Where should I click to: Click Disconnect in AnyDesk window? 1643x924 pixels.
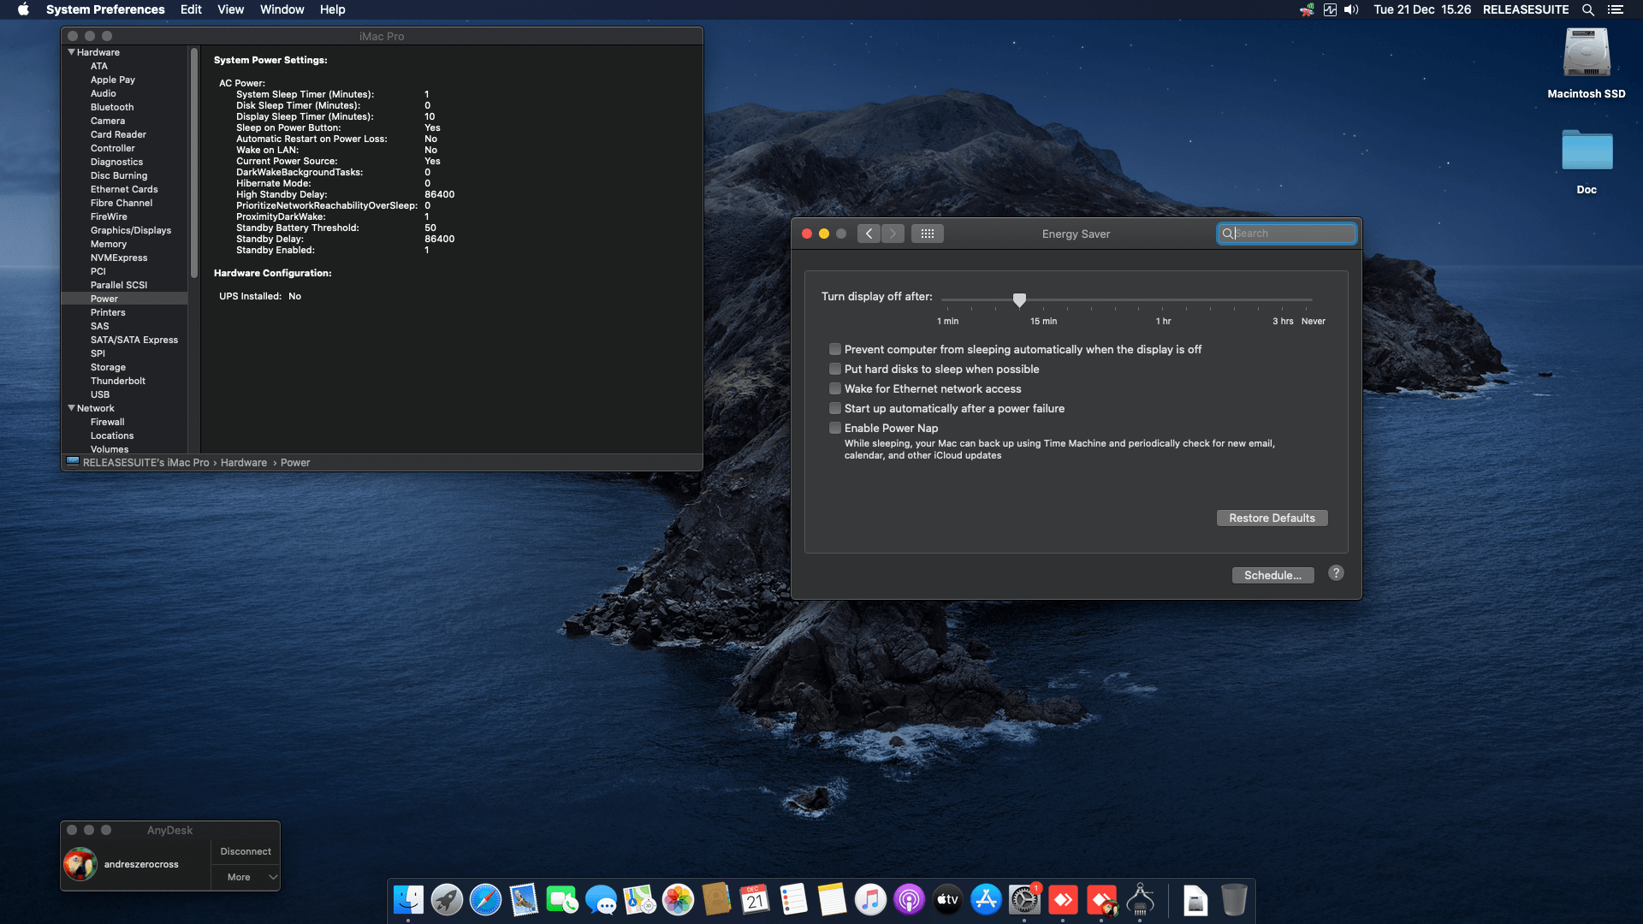pyautogui.click(x=246, y=851)
